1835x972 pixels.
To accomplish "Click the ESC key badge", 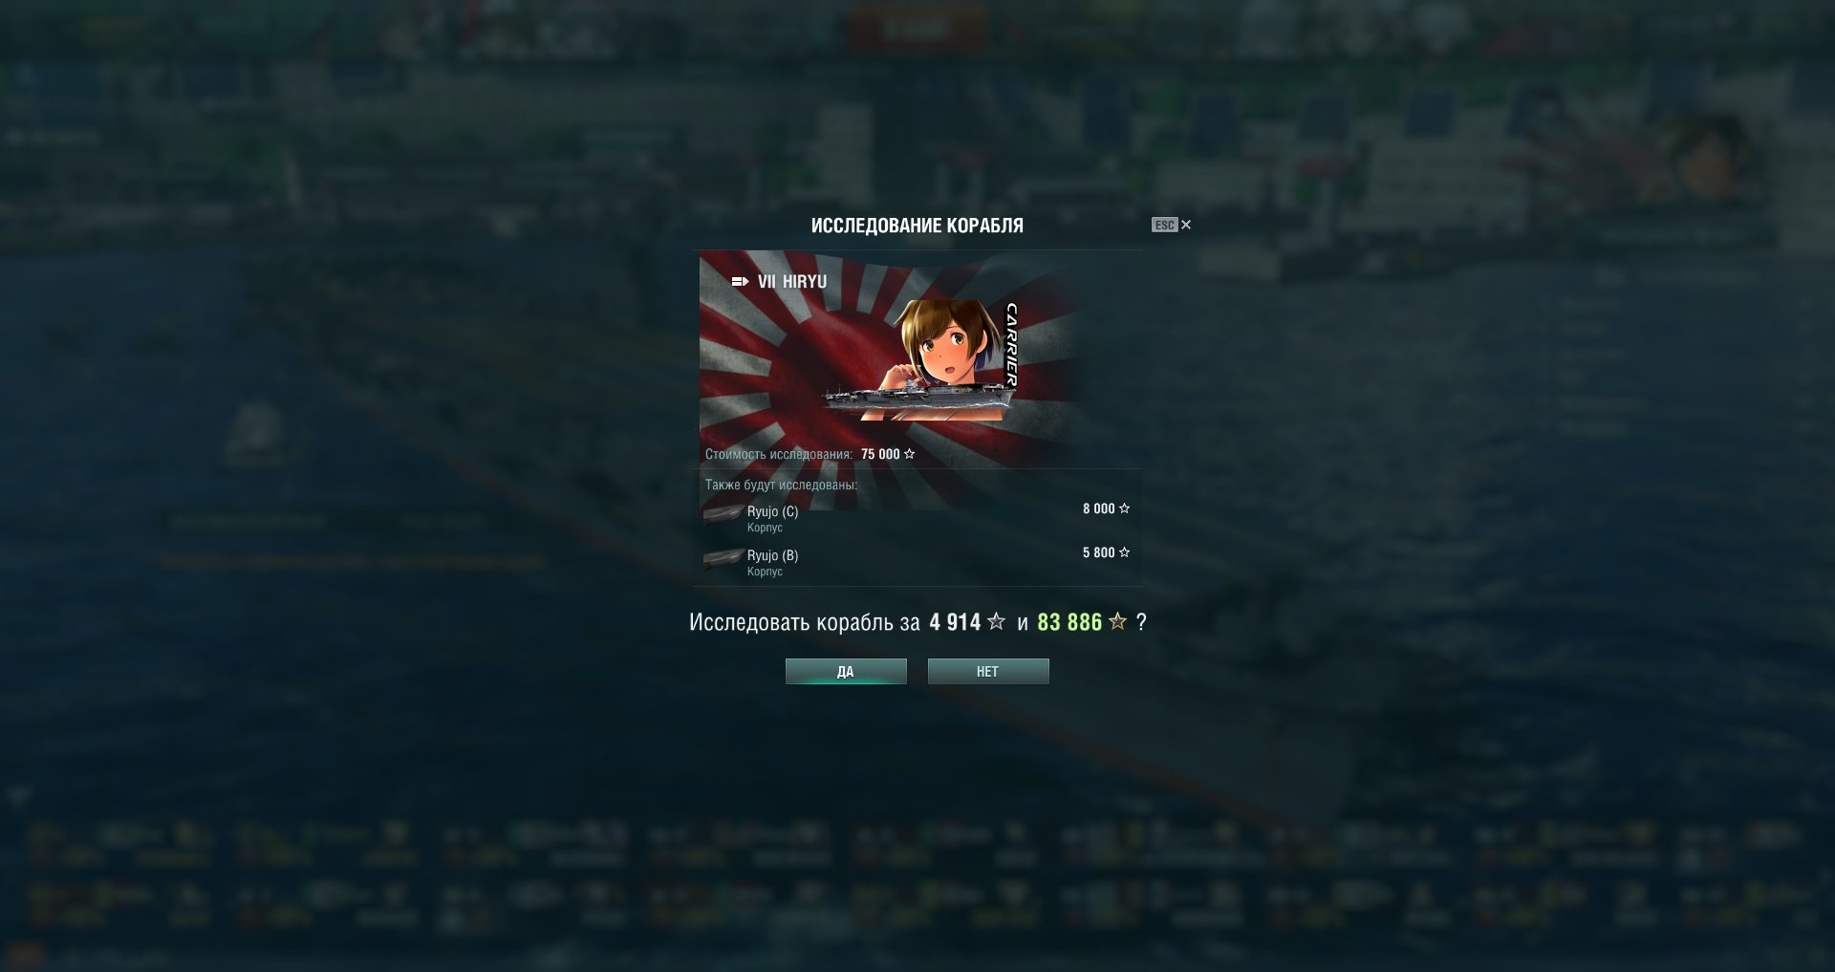I will pos(1164,225).
